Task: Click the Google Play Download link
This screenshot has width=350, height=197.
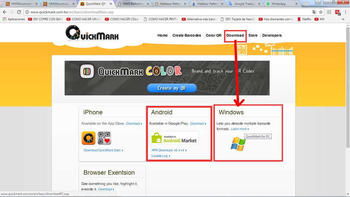Action: pos(198,123)
